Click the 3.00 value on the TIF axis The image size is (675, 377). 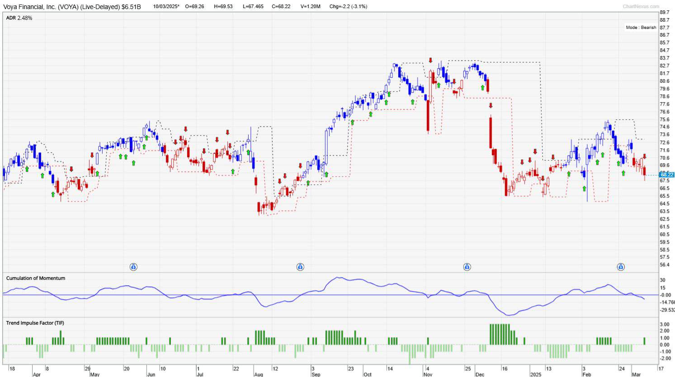[665, 325]
